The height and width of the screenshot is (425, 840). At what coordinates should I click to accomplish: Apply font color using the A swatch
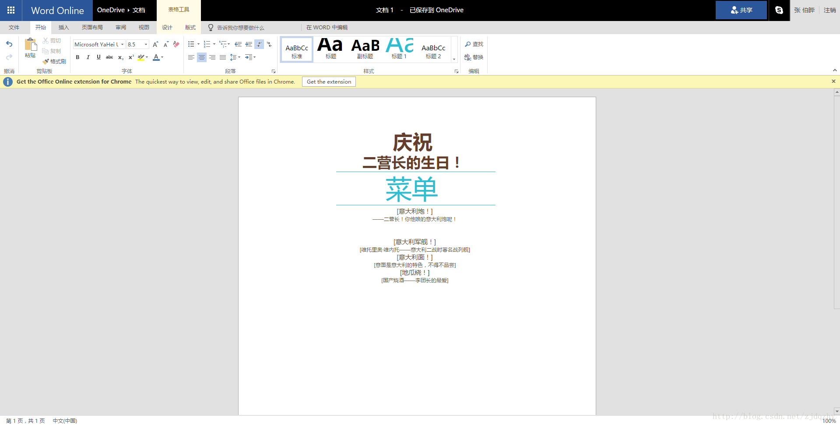156,57
